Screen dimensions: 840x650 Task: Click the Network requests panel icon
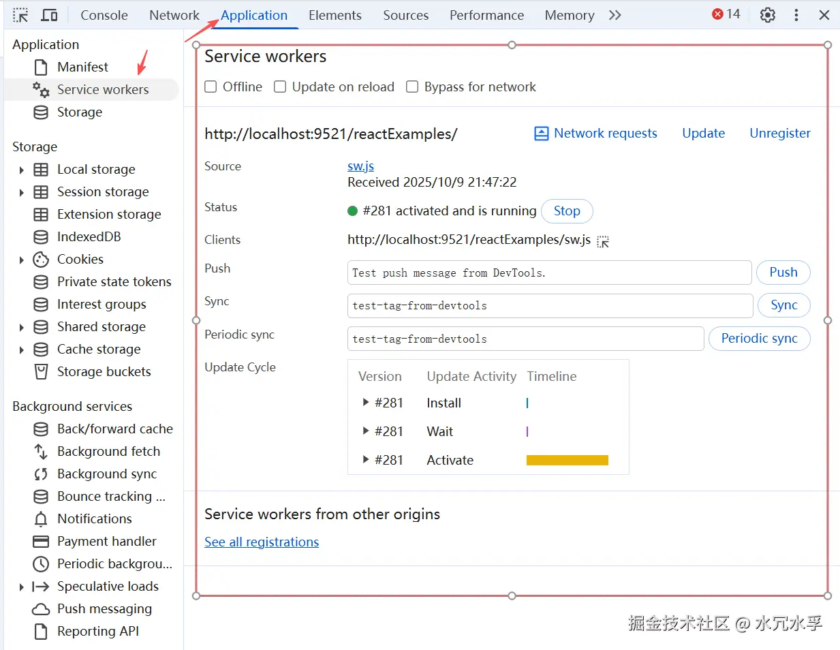[x=541, y=134]
